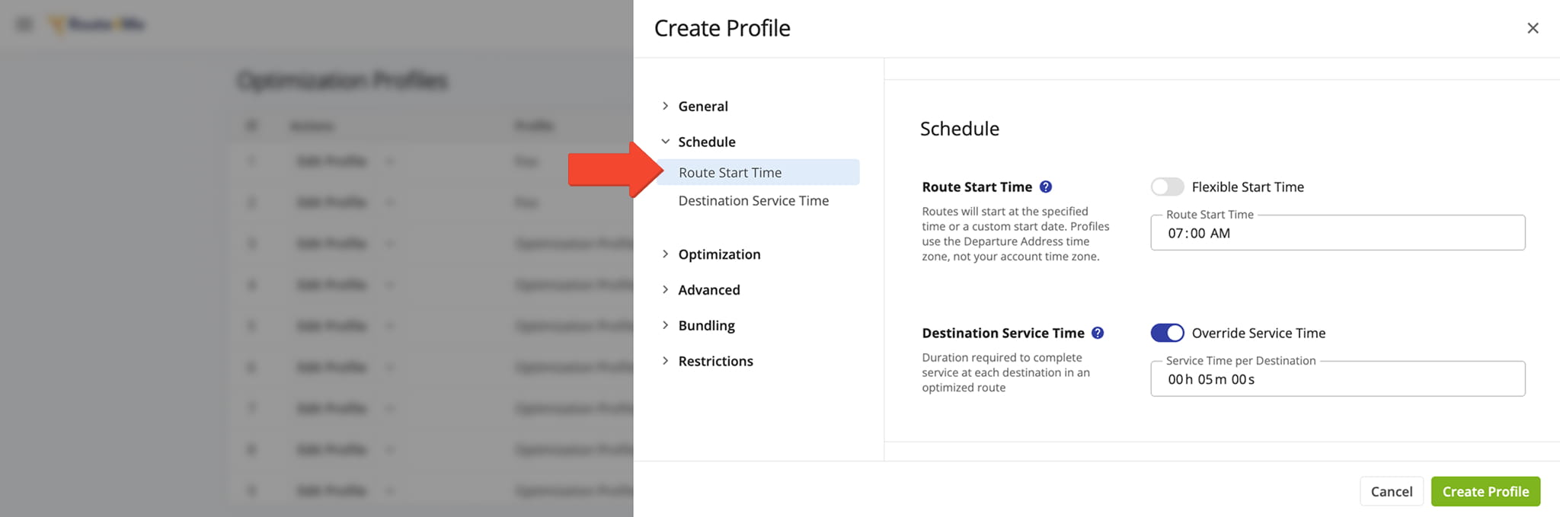Viewport: 1560px width, 517px height.
Task: Expand the Restrictions section
Action: pyautogui.click(x=714, y=361)
